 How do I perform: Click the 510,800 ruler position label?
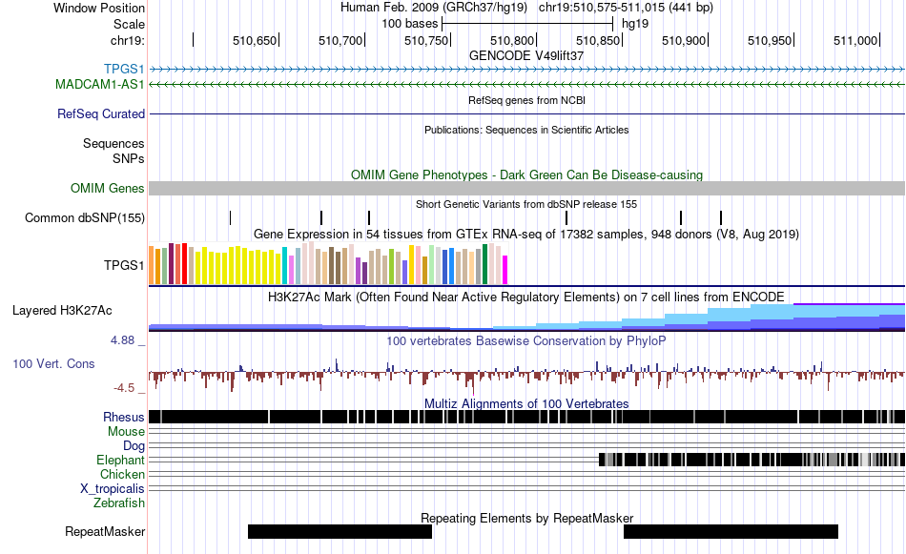tap(512, 40)
